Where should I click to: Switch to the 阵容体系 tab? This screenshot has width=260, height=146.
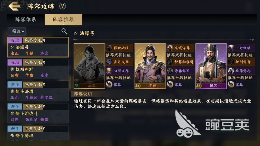pyautogui.click(x=26, y=20)
